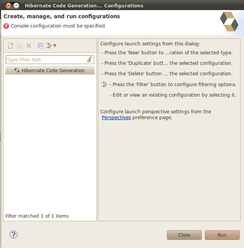This screenshot has height=248, width=244.
Task: Click 'Press the New button' instruction text
Action: [x=167, y=53]
